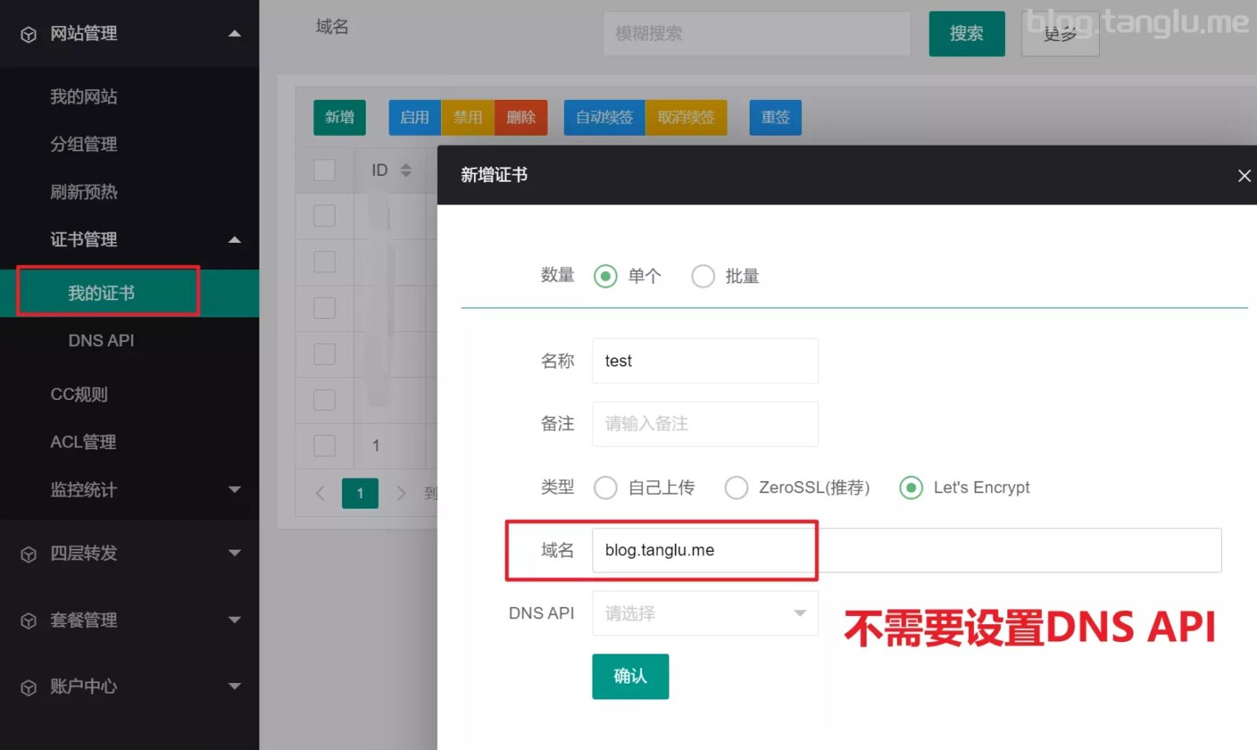Click the next-page arrow in pagination

(x=401, y=493)
